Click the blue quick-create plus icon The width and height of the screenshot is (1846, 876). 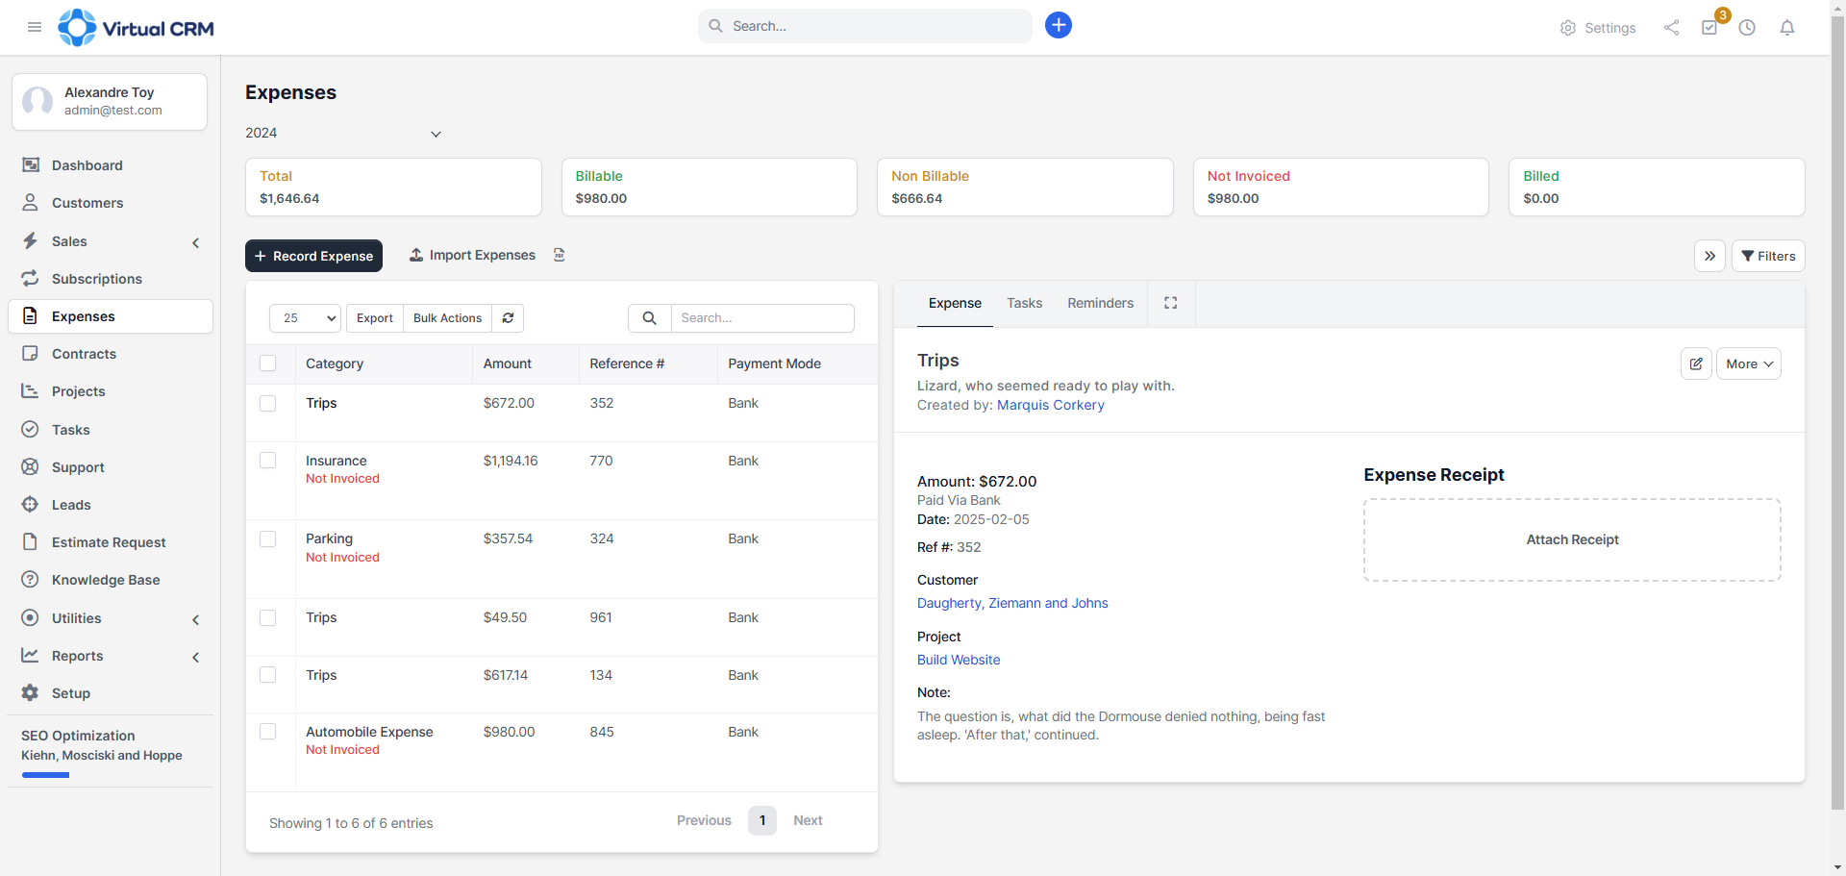(x=1058, y=25)
